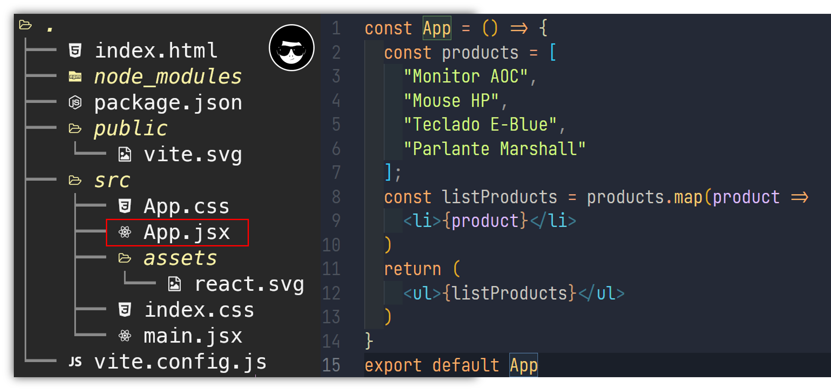Click the "Parlante Marshall" string in code
Screen dimensions: 831x391
click(494, 149)
